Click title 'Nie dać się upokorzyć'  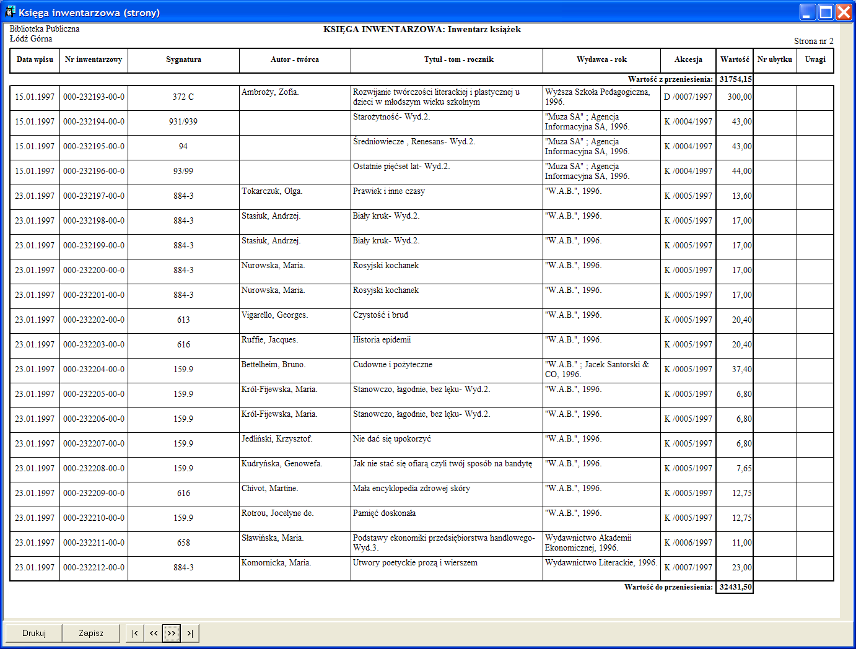click(x=392, y=439)
